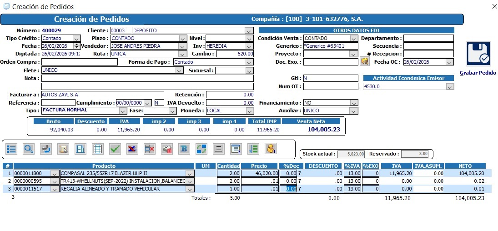Click the Num OT input field

(x=331, y=86)
